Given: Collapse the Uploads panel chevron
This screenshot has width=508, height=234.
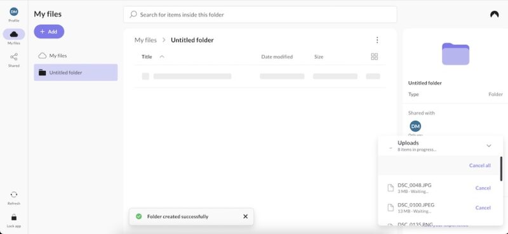Looking at the screenshot, I should point(489,146).
